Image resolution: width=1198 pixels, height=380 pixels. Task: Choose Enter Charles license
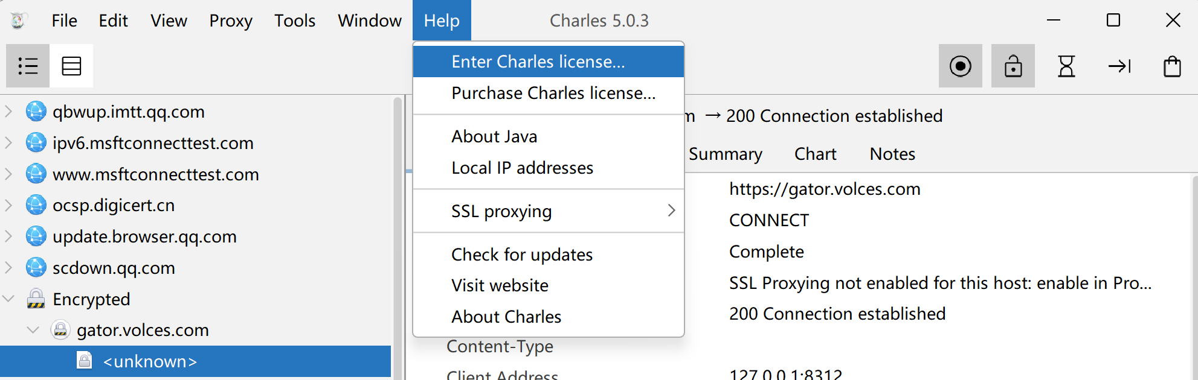click(x=549, y=62)
